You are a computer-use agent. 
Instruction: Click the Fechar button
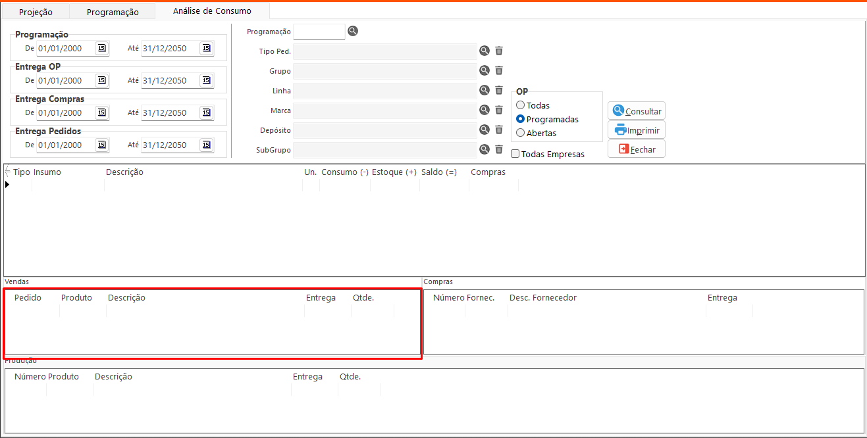636,149
